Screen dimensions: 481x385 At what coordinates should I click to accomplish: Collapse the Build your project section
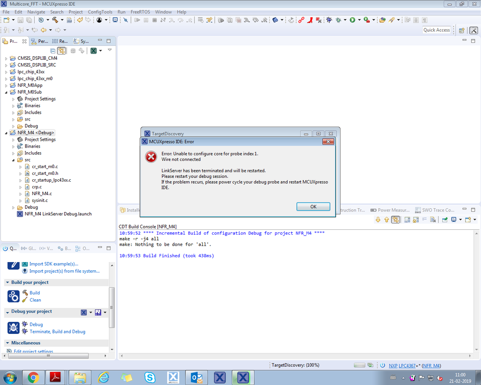click(8, 282)
